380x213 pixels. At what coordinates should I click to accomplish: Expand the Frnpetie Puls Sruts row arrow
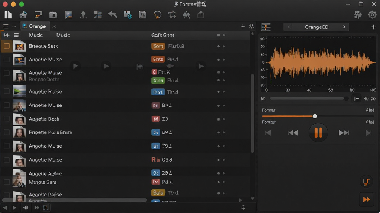[x=224, y=133]
